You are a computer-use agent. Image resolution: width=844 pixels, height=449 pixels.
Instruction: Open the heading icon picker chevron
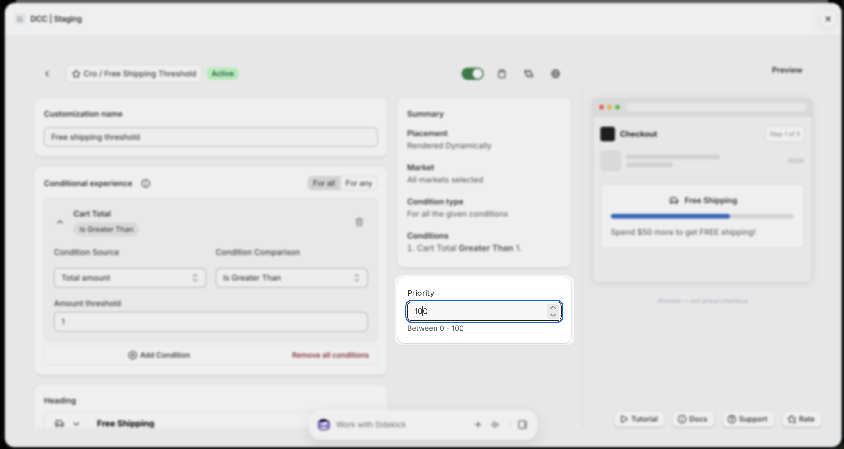(76, 424)
